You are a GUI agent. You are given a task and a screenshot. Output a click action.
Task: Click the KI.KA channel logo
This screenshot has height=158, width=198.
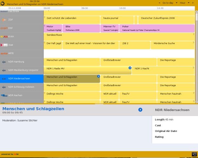[4, 37]
